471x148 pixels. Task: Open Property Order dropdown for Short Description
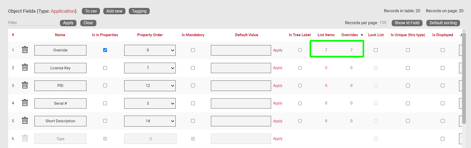pyautogui.click(x=150, y=121)
